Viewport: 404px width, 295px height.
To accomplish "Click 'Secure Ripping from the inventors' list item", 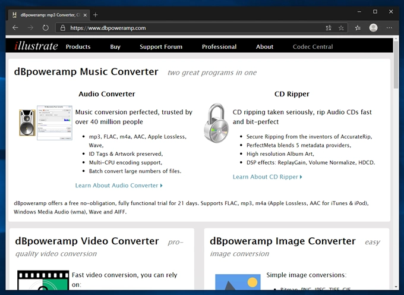I will 309,137.
